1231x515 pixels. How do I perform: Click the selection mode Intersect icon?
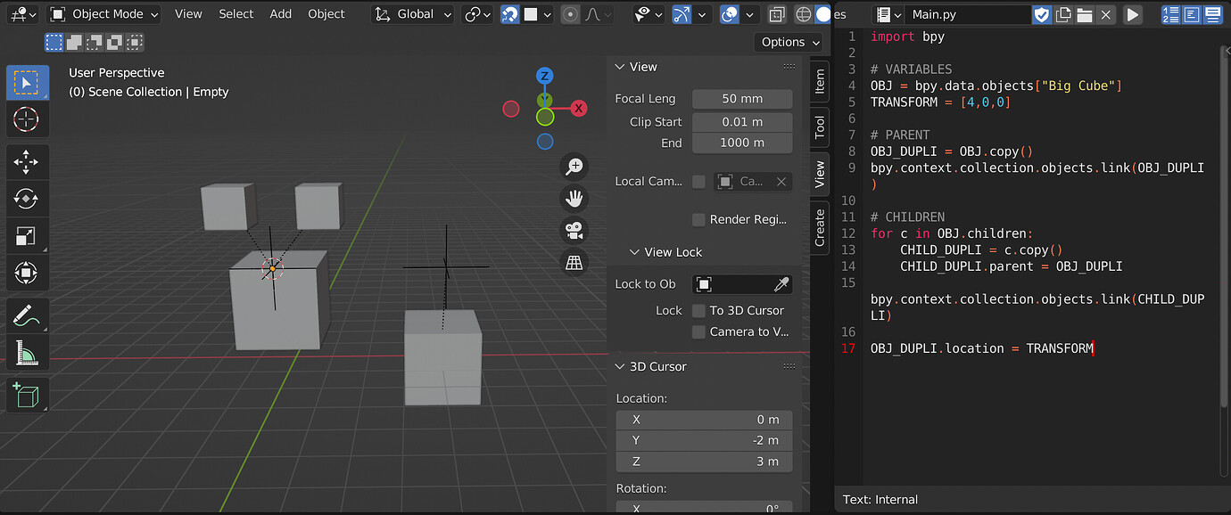134,42
